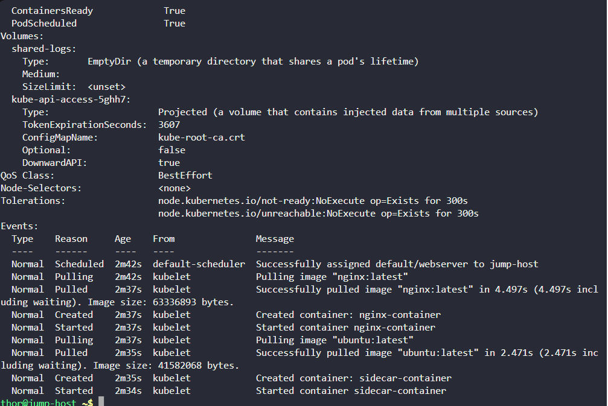Click the 'Started container sidecar-container' message
Image resolution: width=608 pixels, height=406 pixels.
pos(351,391)
